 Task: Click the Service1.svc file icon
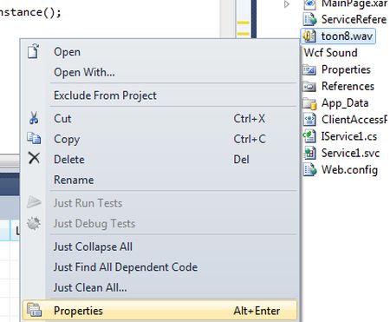point(309,153)
